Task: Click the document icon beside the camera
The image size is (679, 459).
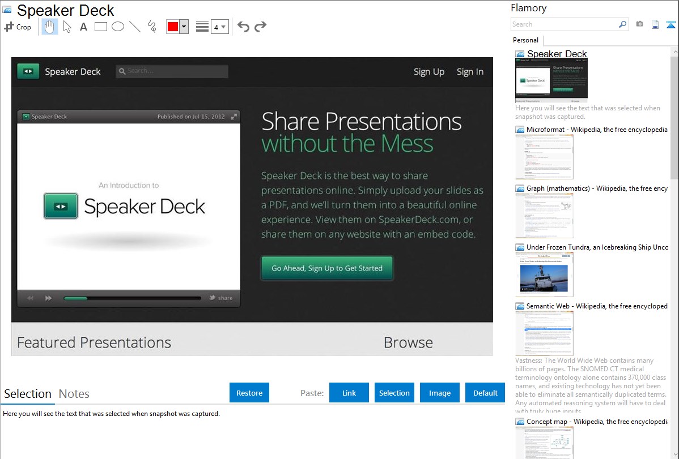Action: 655,24
